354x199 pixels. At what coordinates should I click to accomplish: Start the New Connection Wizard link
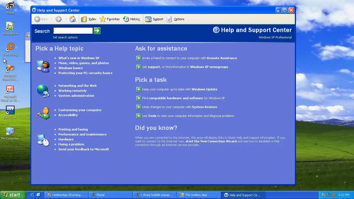(211, 141)
